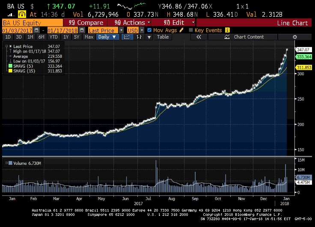Viewport: 315px width, 227px height.
Task: Click the SMAVG (15) yellow color swatch
Action: [10, 71]
